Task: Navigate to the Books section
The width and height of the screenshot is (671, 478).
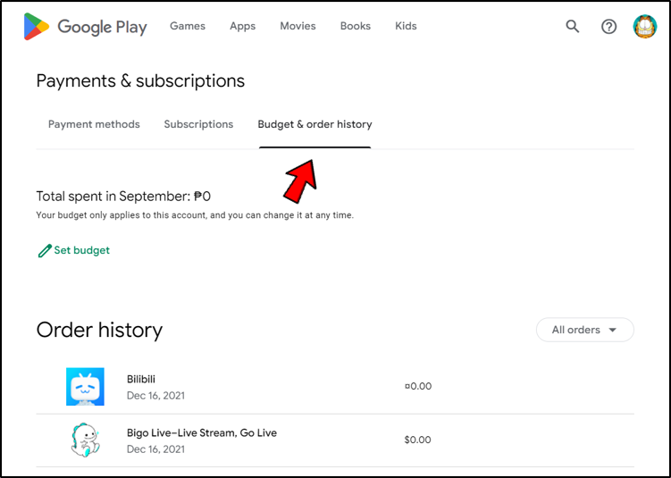Action: [x=355, y=26]
